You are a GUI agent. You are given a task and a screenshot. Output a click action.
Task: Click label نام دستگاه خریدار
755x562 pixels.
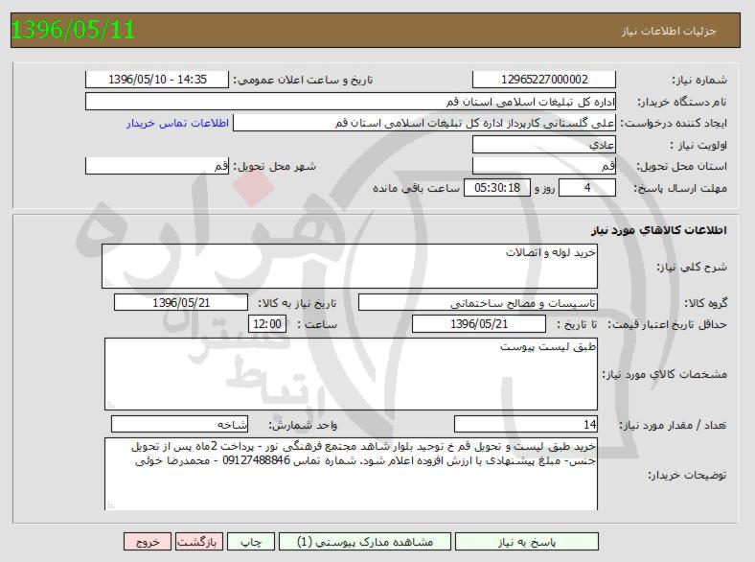pyautogui.click(x=682, y=103)
